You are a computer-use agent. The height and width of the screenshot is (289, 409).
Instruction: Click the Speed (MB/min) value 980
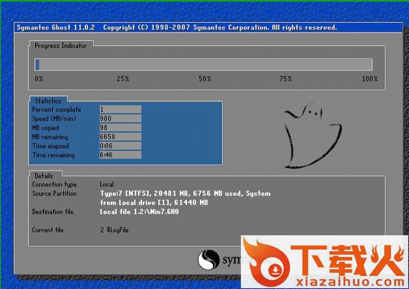click(x=120, y=119)
